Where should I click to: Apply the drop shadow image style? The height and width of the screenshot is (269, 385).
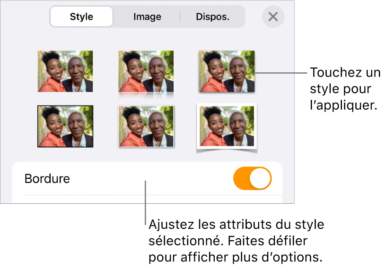coord(227,71)
